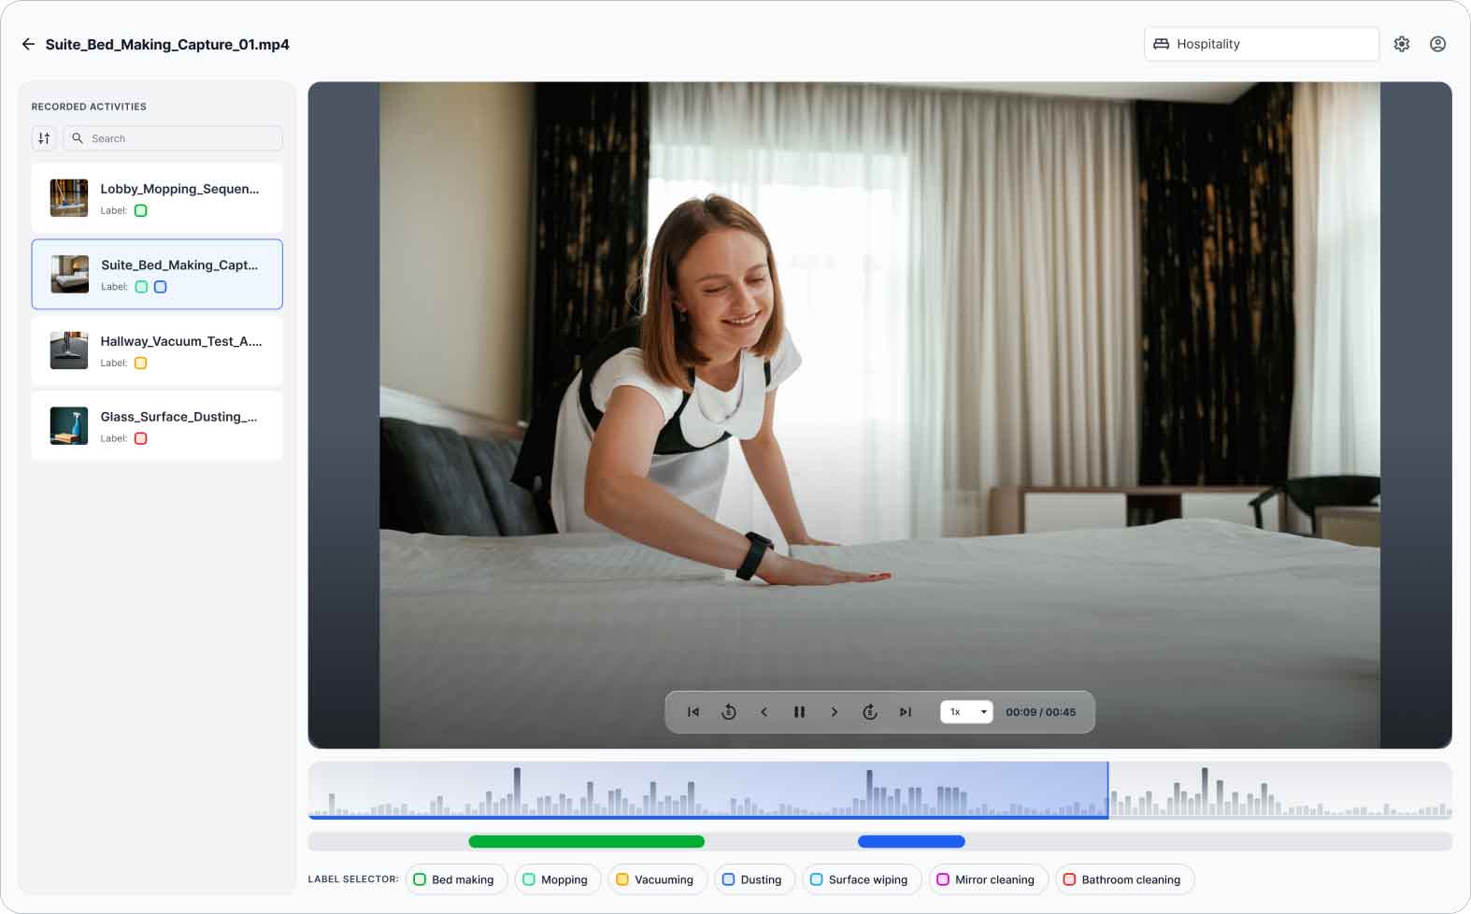Click the search magnifier icon
Viewport: 1471px width, 914px height.
pos(78,138)
